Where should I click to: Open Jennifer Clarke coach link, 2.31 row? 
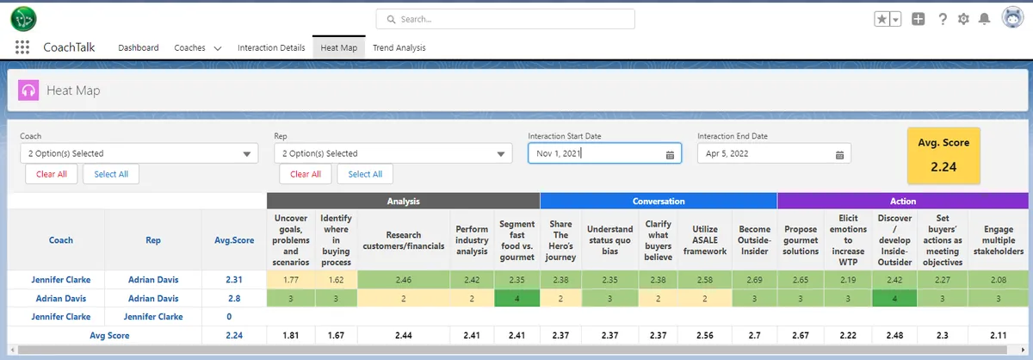coord(60,280)
